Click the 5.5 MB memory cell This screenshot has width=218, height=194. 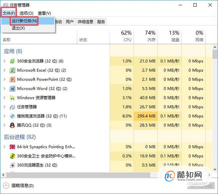(x=146, y=88)
